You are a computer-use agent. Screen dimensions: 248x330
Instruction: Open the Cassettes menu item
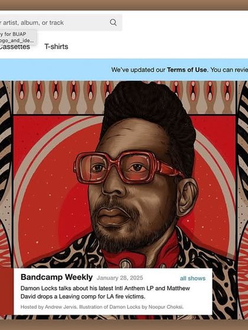(15, 47)
